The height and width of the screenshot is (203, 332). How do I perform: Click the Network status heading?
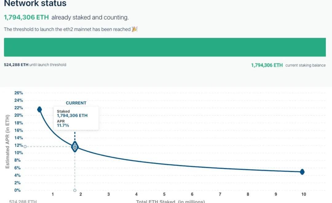35,4
